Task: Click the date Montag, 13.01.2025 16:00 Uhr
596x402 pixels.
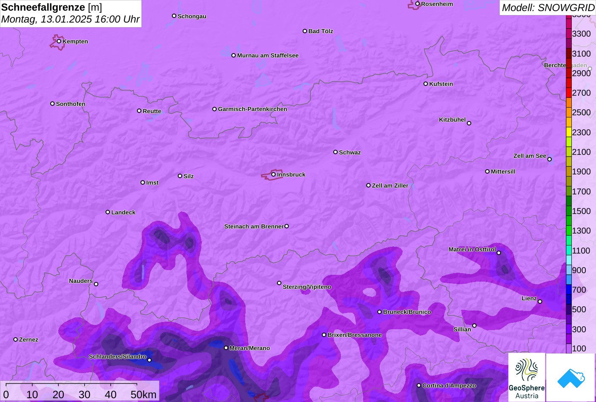Action: pyautogui.click(x=70, y=19)
